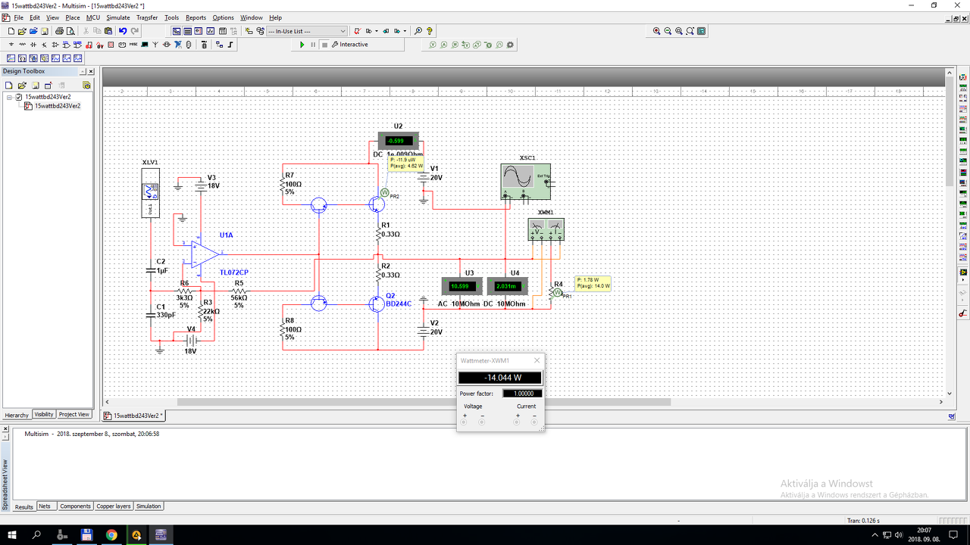Viewport: 970px width, 545px height.
Task: Stop the running simulation
Action: [324, 45]
